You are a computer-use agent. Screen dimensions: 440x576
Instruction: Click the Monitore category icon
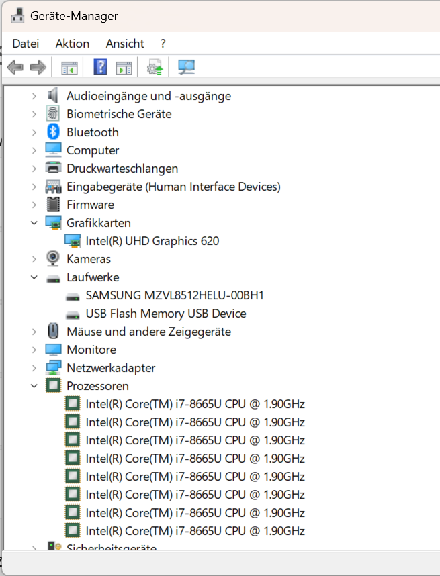[x=53, y=349]
